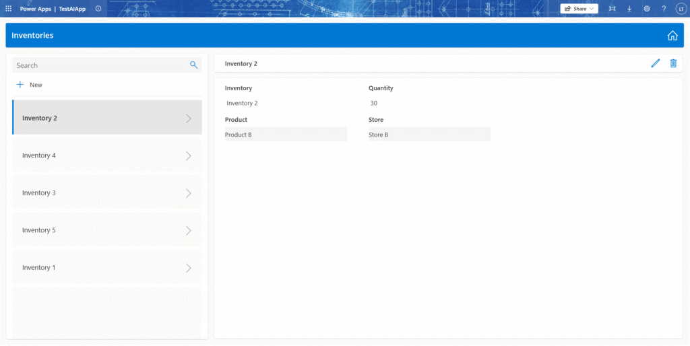Open the app launcher waffle icon
The height and width of the screenshot is (346, 690).
tap(9, 9)
